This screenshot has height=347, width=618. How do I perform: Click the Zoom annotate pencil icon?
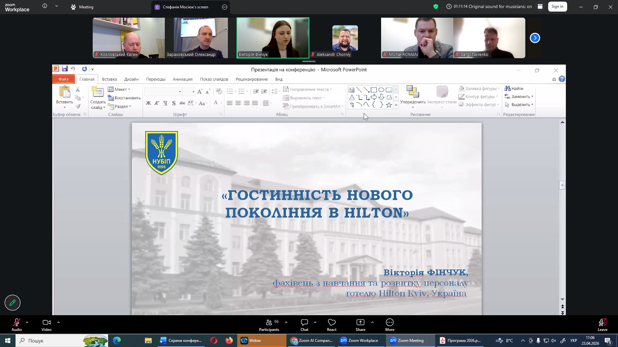[13, 303]
